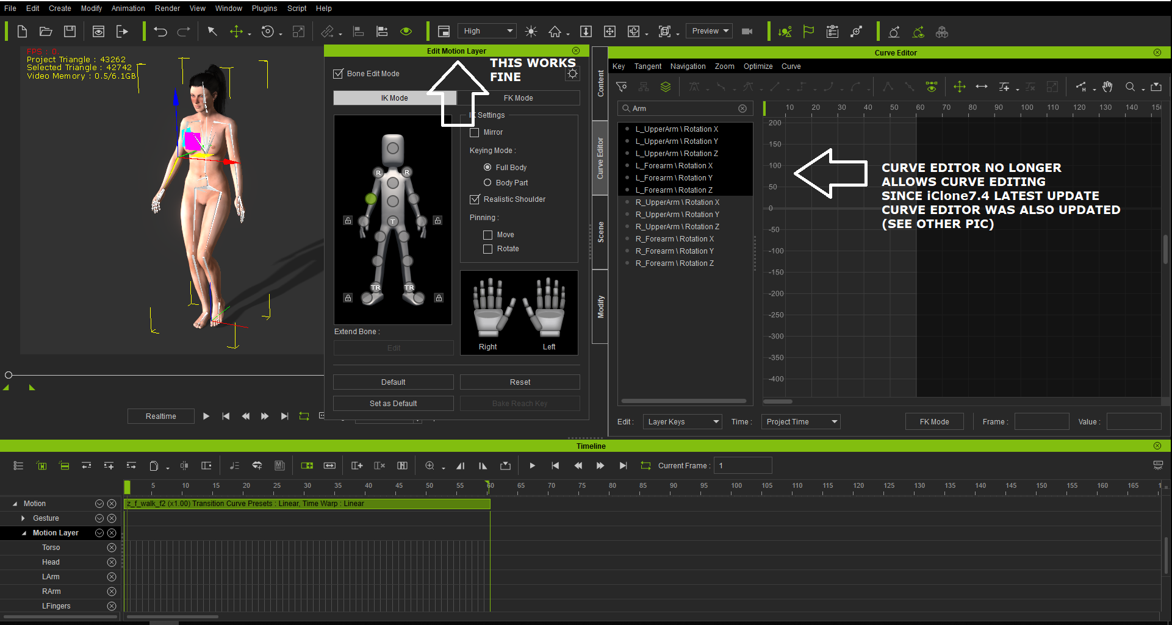The height and width of the screenshot is (625, 1172).
Task: Expand the Gesture track
Action: pyautogui.click(x=23, y=518)
